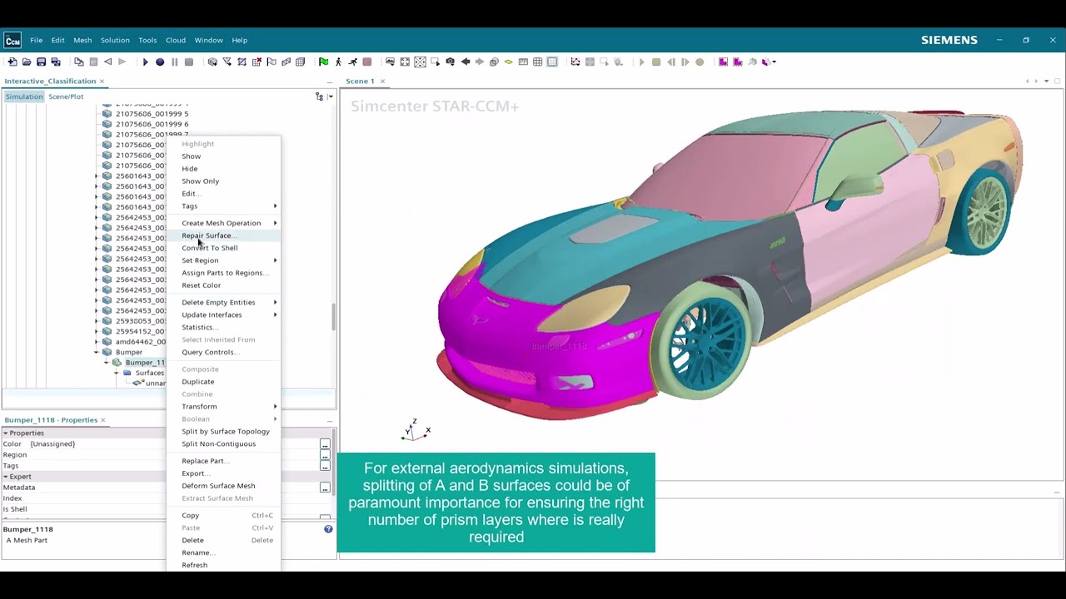Screen dimensions: 1066x599
Task: Click the black Previous View arrow
Action: (466, 62)
